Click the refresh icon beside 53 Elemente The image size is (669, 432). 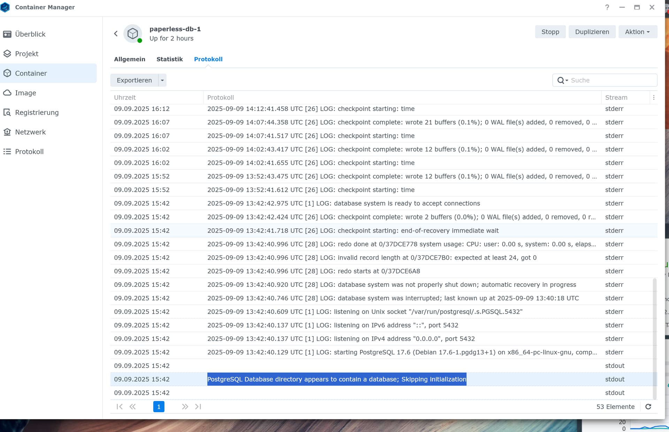pos(648,407)
